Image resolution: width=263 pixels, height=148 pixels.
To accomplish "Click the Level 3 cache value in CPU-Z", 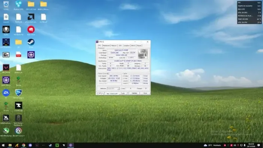I will 135,83.
